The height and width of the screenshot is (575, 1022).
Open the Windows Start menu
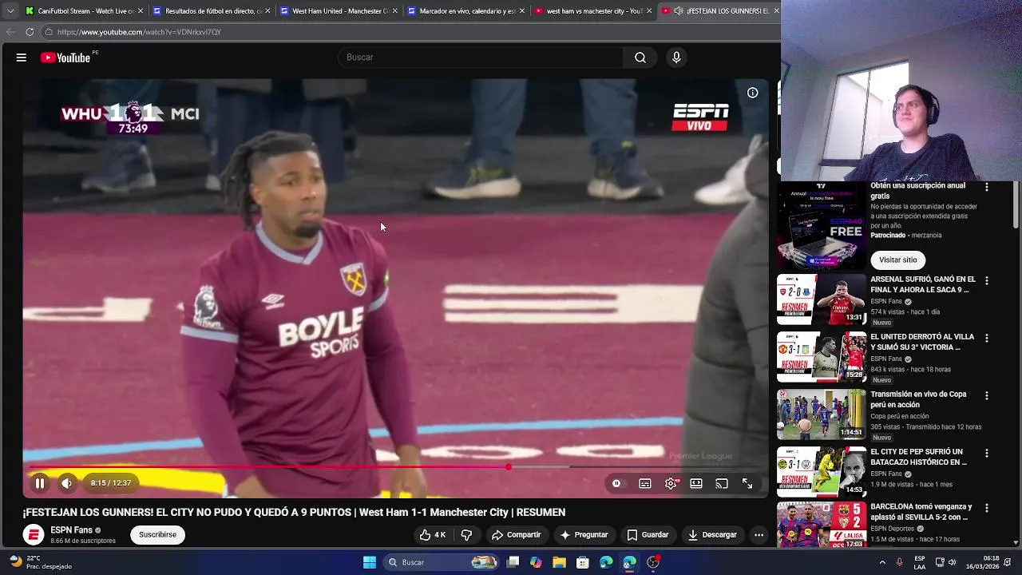coord(370,562)
